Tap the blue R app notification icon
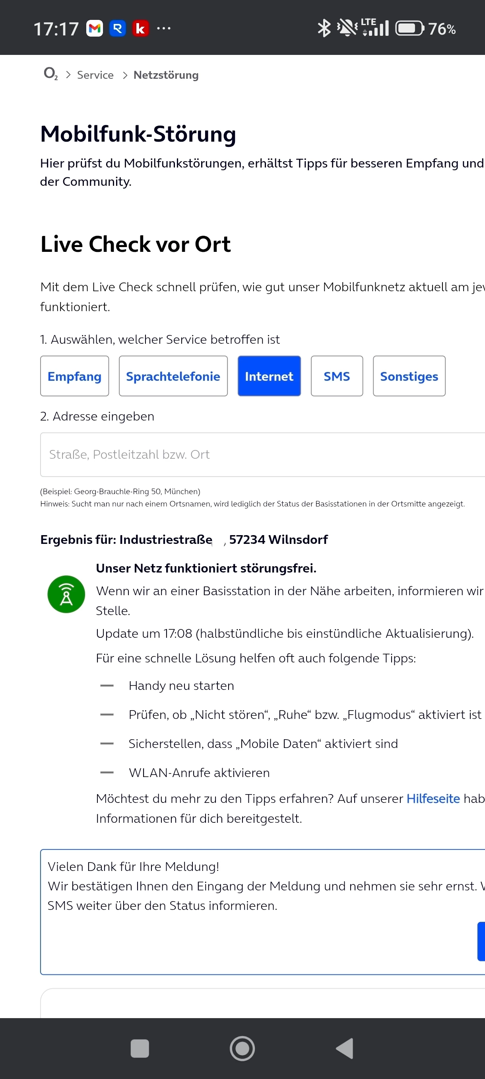 click(x=118, y=29)
